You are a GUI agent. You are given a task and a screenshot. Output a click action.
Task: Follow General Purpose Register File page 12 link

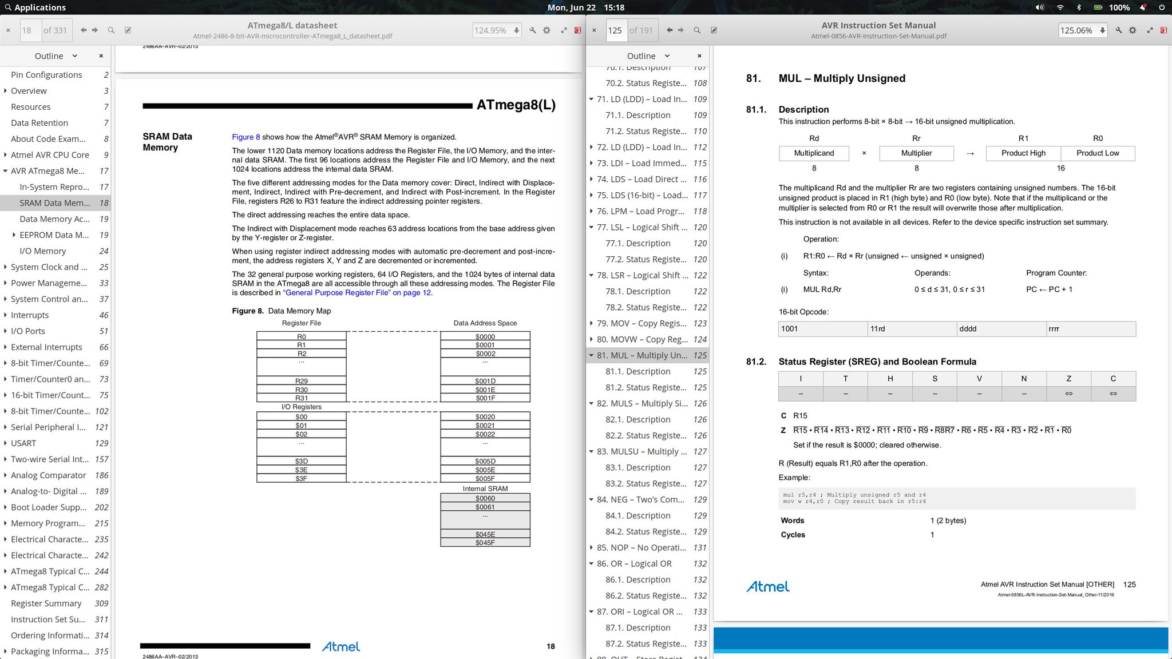coord(357,292)
